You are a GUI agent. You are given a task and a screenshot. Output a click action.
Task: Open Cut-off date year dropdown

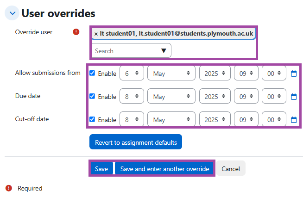pyautogui.click(x=215, y=119)
